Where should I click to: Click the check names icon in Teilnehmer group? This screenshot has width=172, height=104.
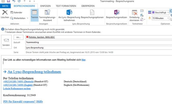(x=142, y=15)
